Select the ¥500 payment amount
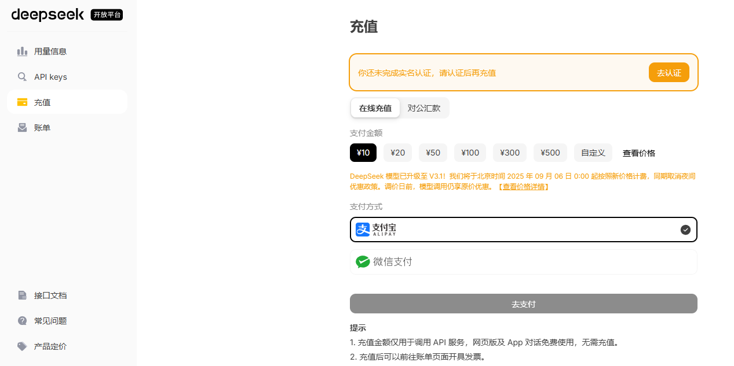 click(x=550, y=153)
